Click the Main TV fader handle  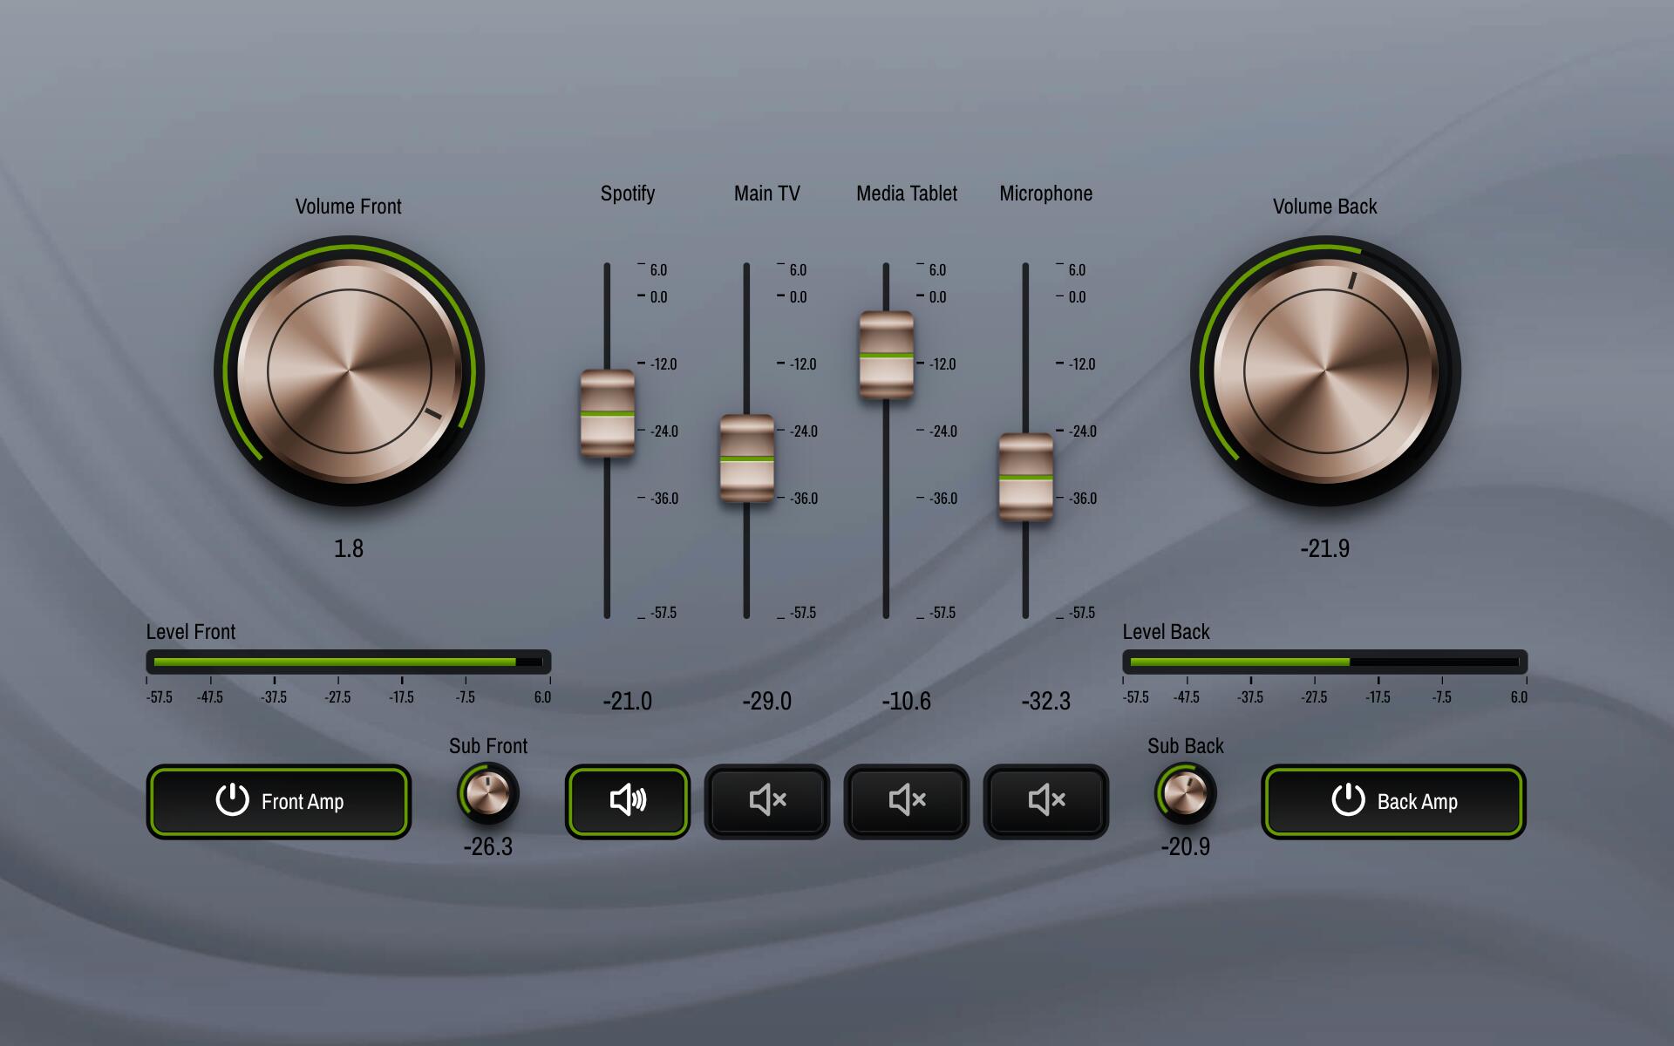tap(747, 458)
